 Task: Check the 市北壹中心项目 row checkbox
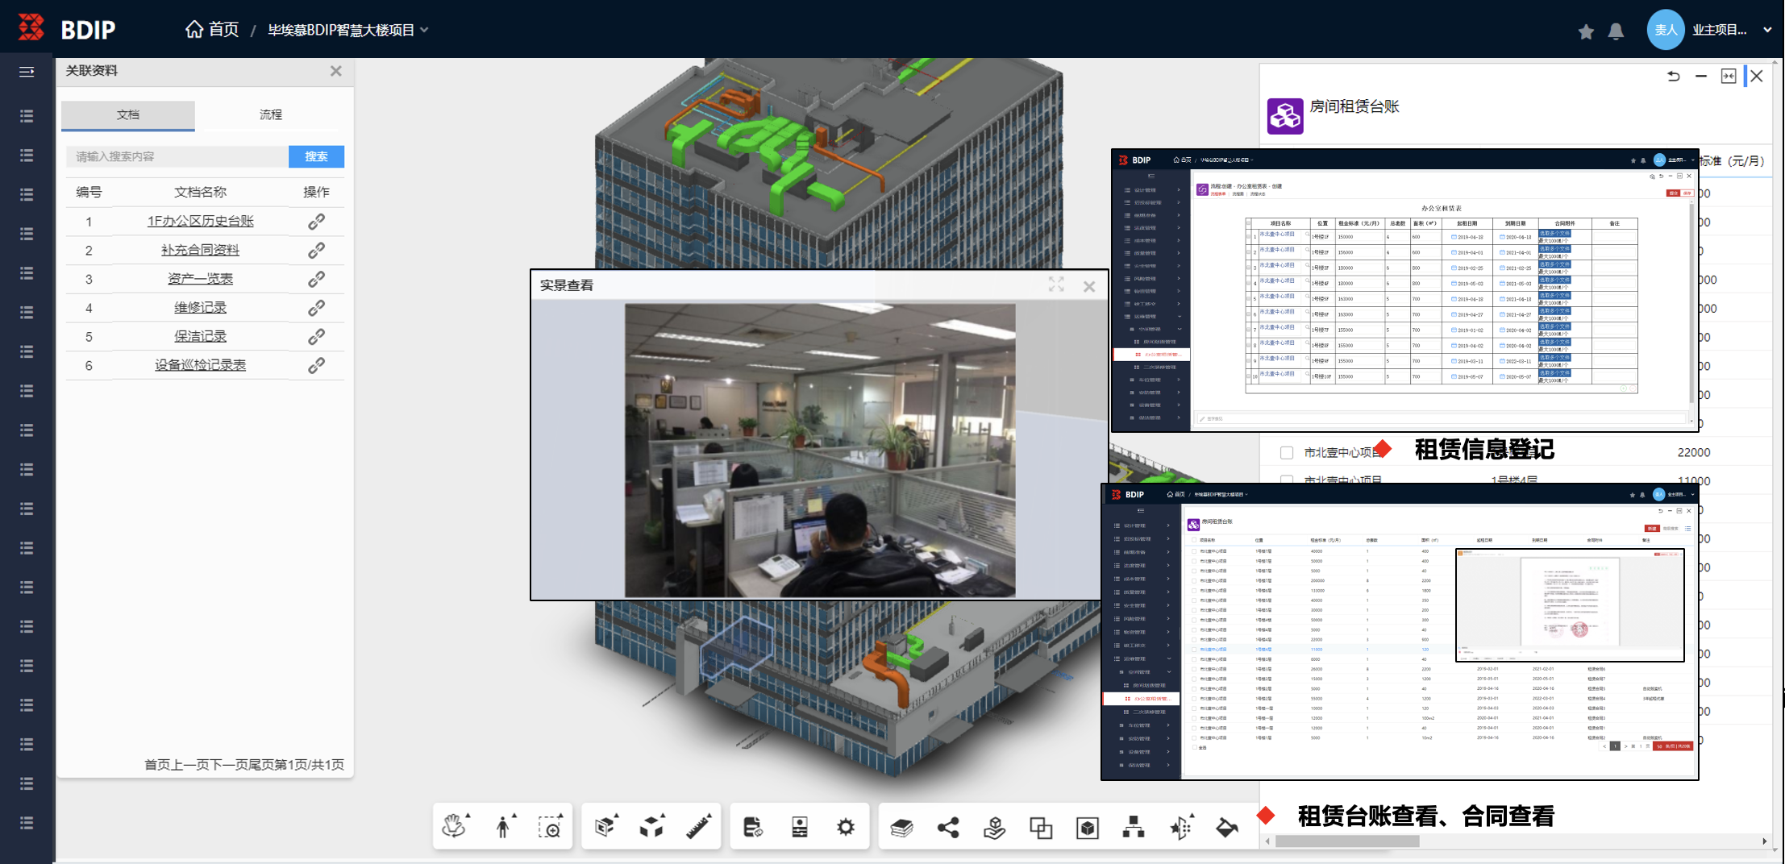click(x=1287, y=453)
